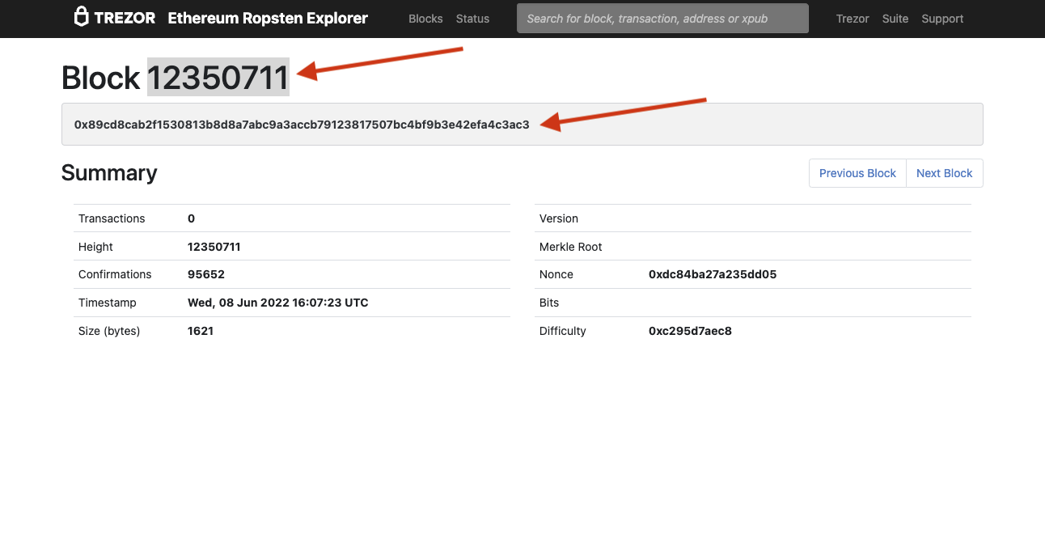The image size is (1045, 538).
Task: Visit the Trezor link in navbar
Action: coord(852,19)
